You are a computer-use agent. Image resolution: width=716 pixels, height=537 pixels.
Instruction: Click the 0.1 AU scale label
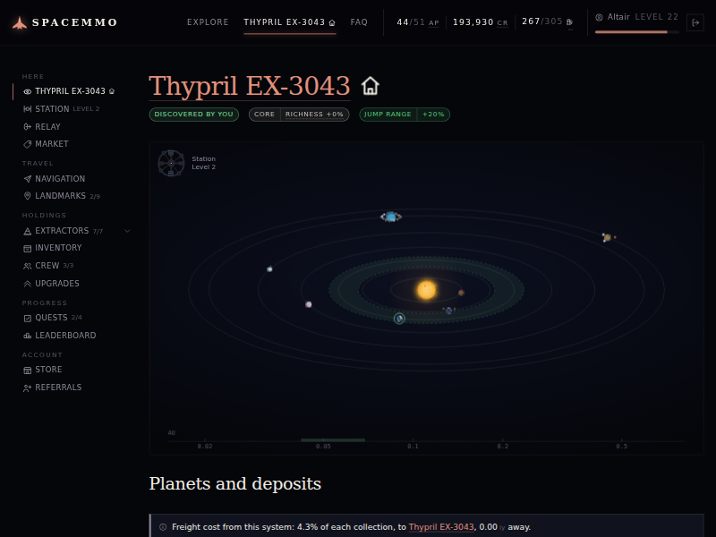[413, 446]
